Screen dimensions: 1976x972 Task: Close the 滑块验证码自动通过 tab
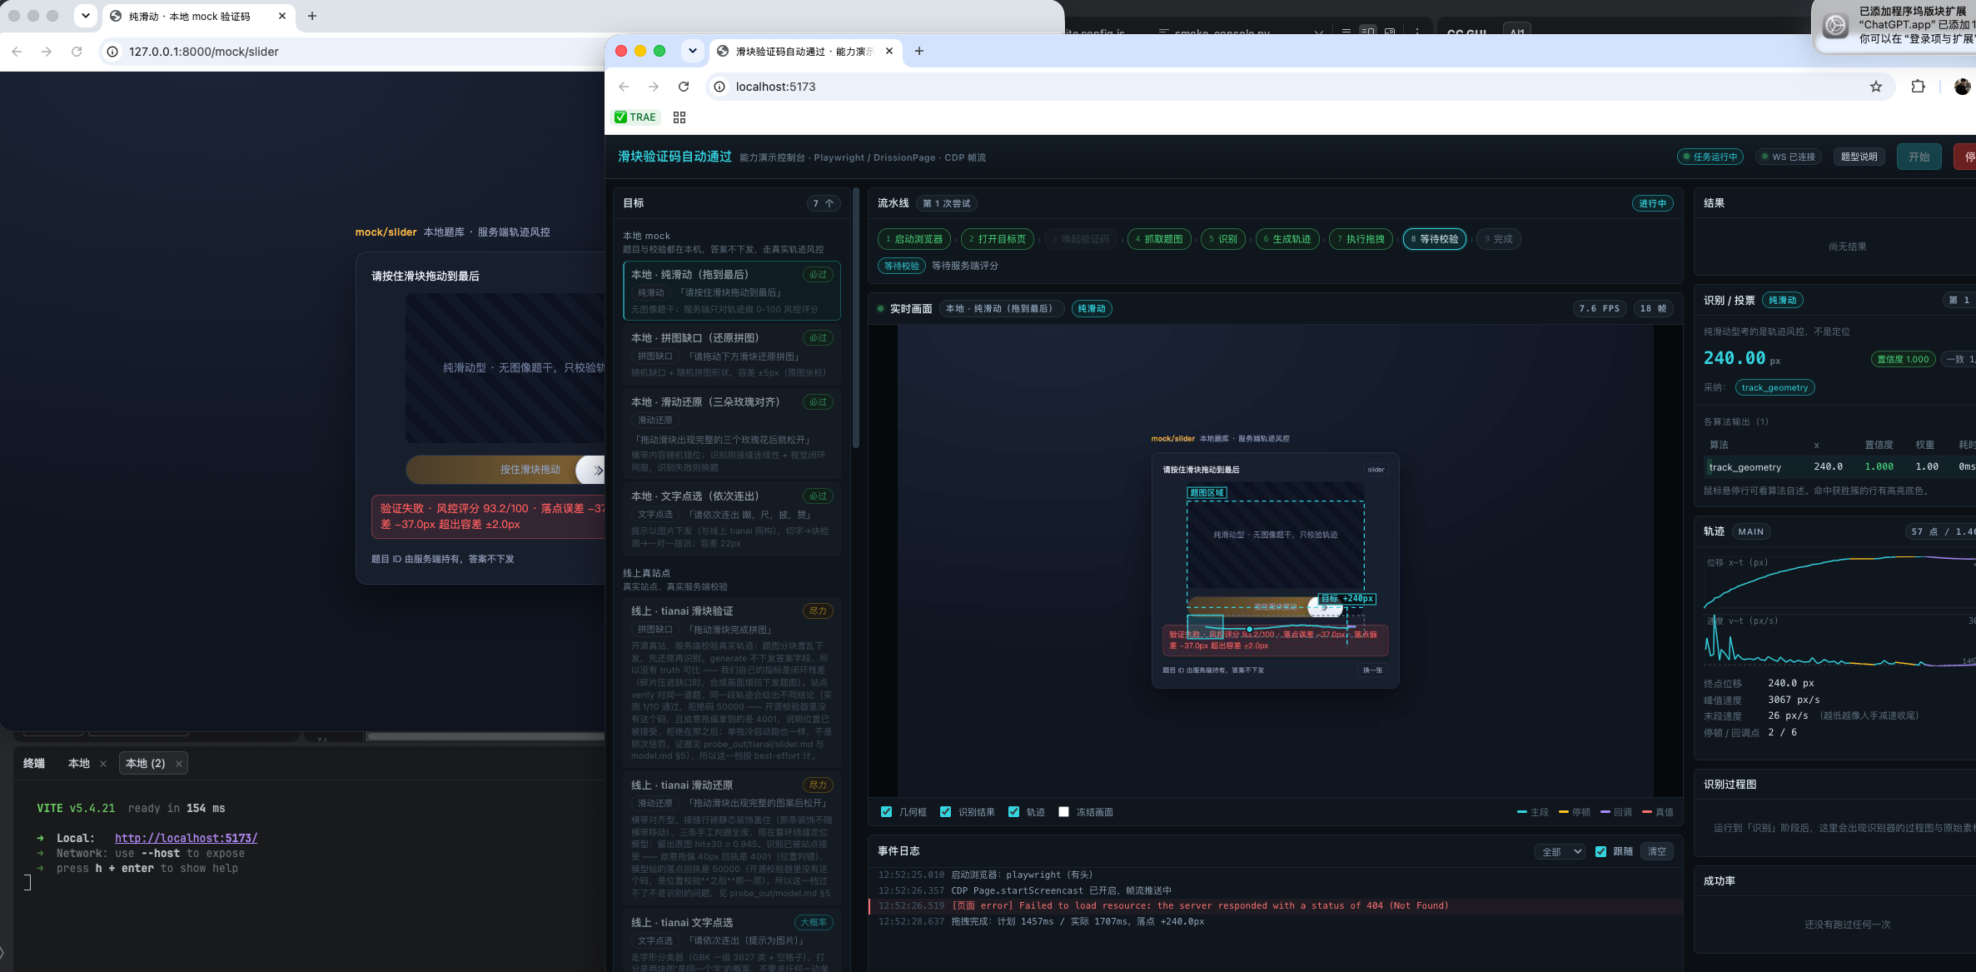coord(889,51)
